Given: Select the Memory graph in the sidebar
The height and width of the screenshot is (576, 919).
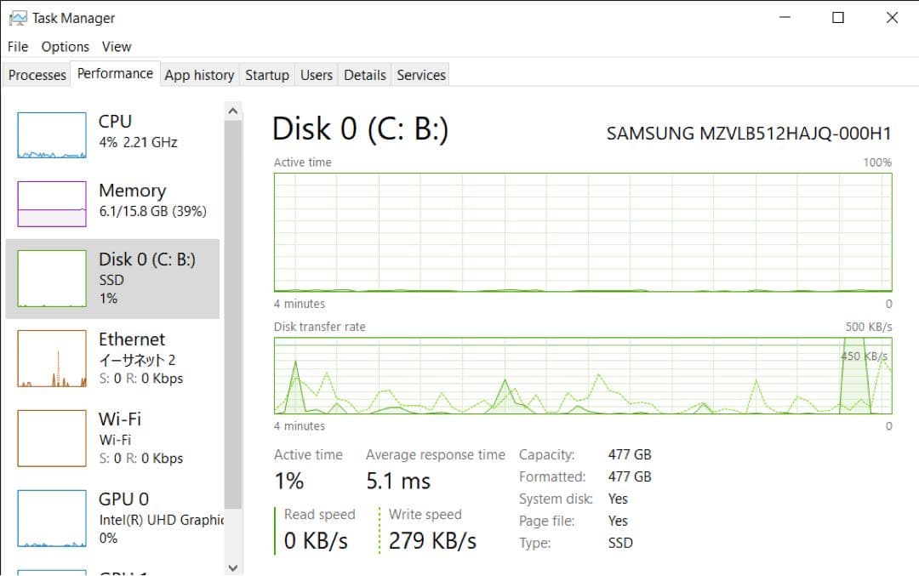Looking at the screenshot, I should [x=111, y=202].
